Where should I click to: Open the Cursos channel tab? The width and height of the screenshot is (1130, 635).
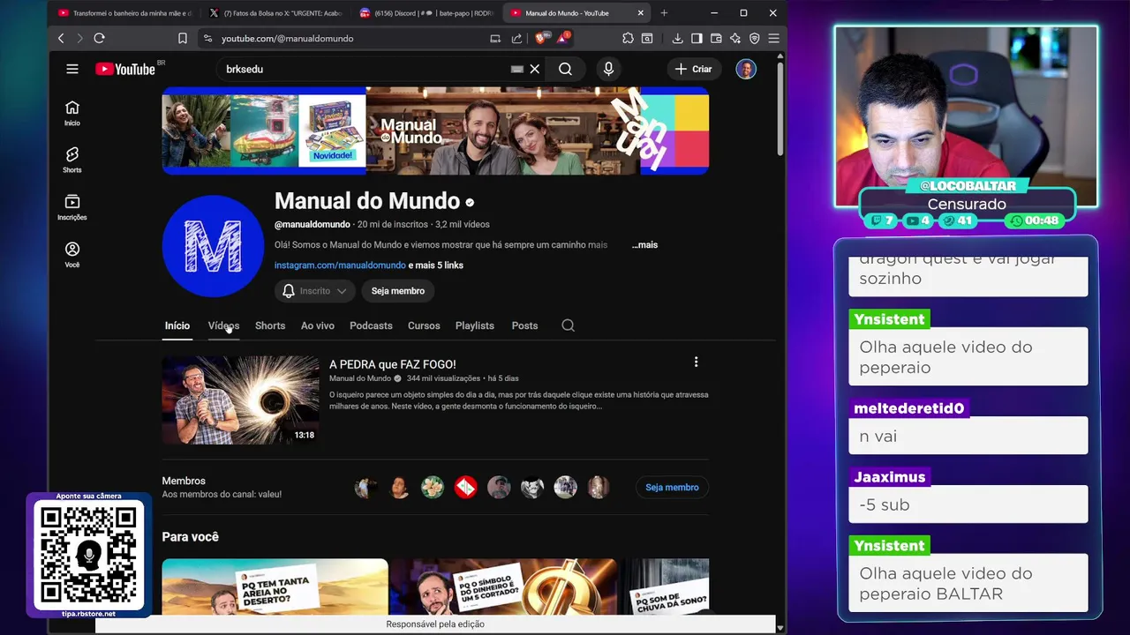[424, 325]
